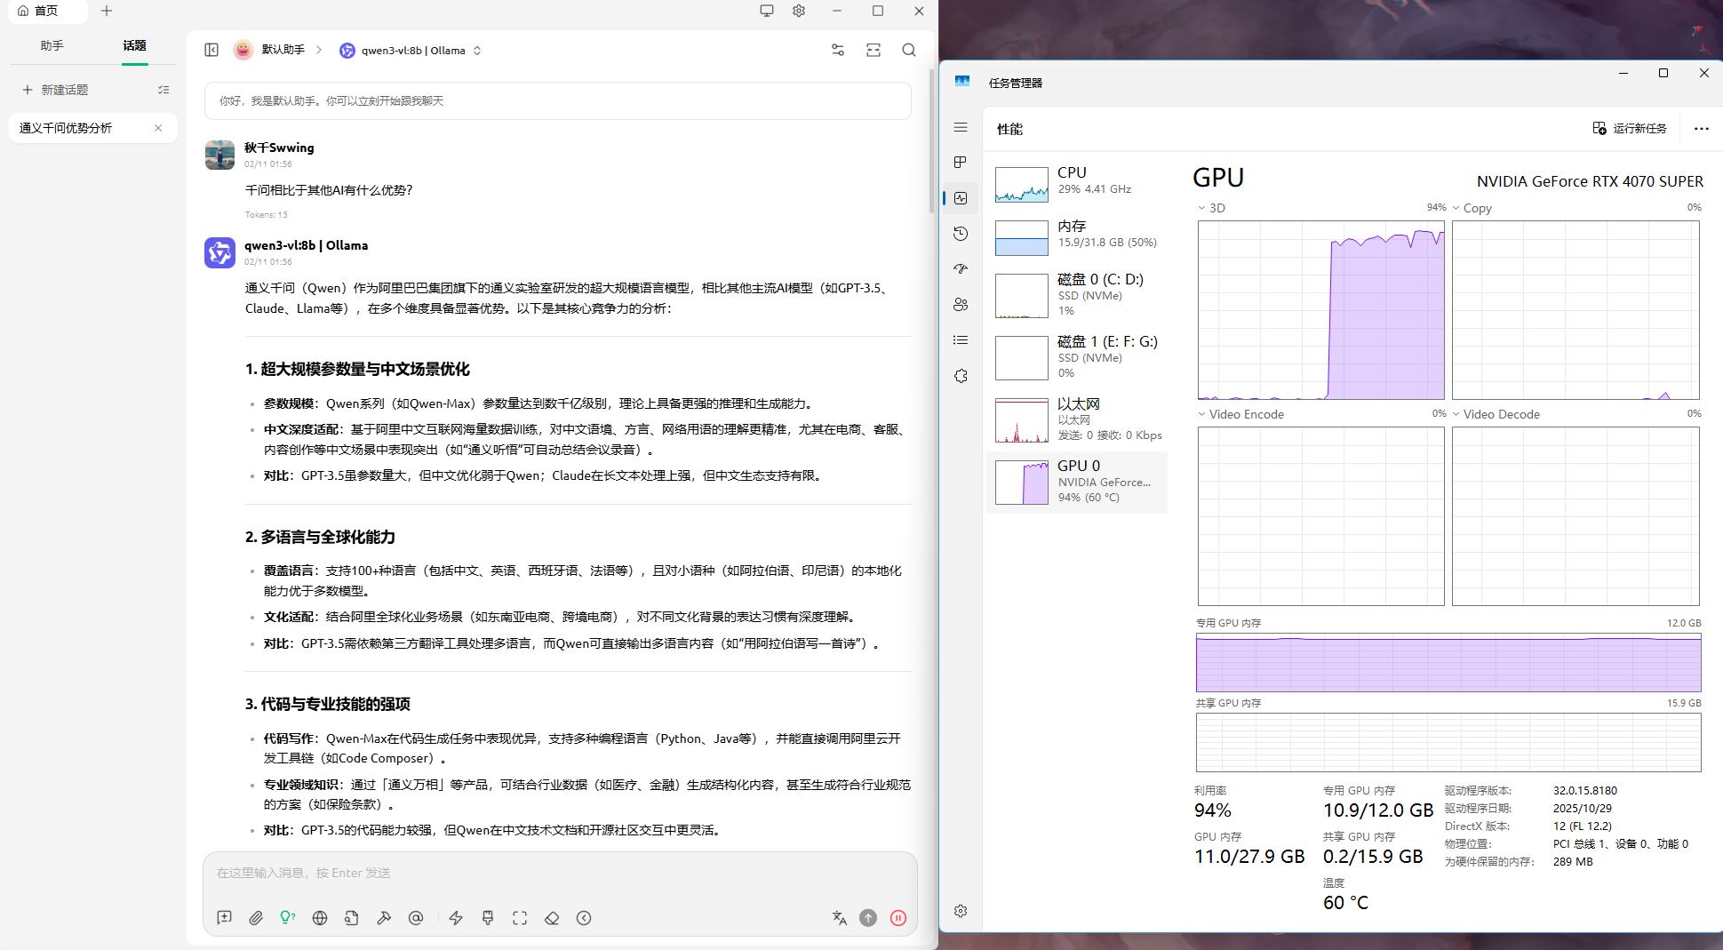Select the 首页 home tab
The image size is (1723, 950).
pos(48,11)
